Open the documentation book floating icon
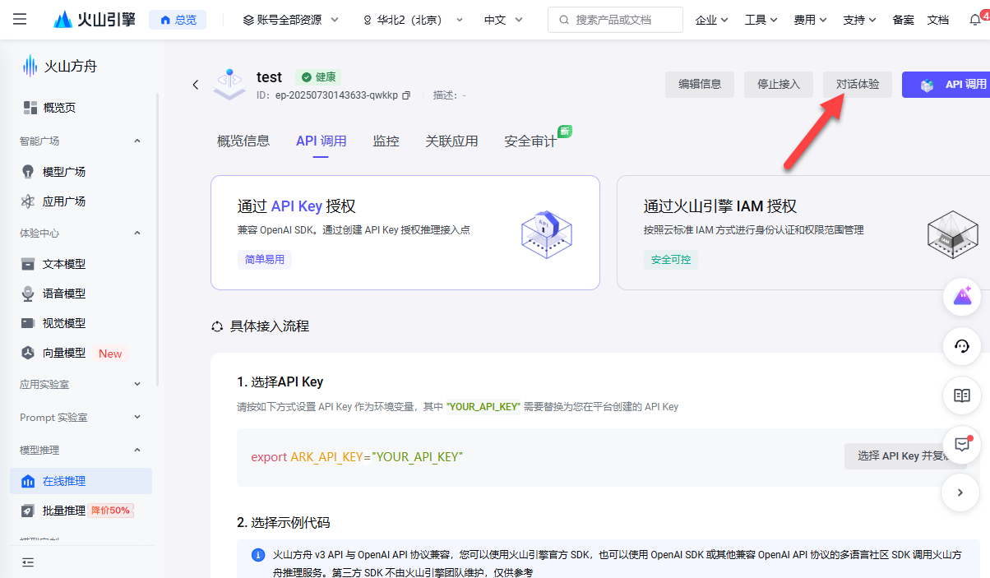This screenshot has height=578, width=990. pos(962,395)
